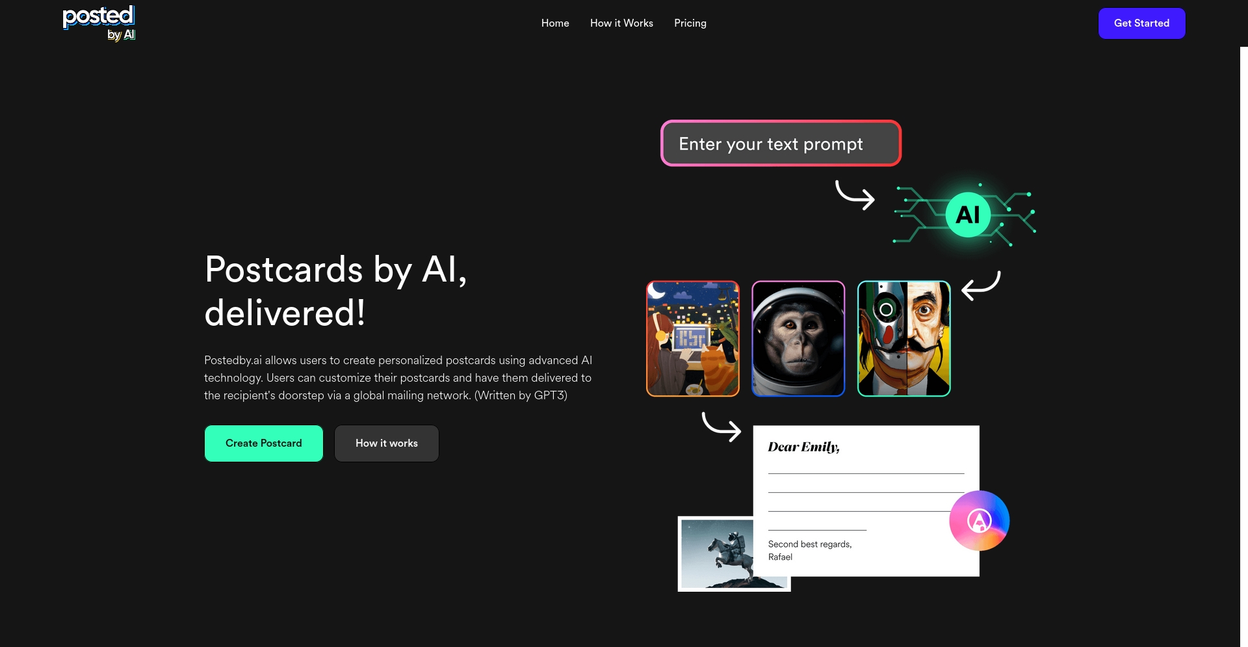Click the green Create Postcard button
The width and height of the screenshot is (1248, 647).
pos(264,443)
